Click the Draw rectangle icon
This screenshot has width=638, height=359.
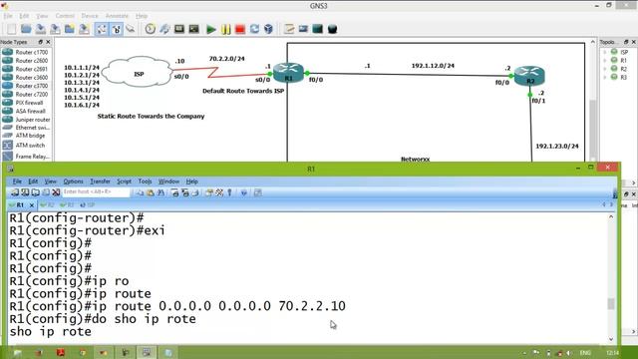point(318,29)
